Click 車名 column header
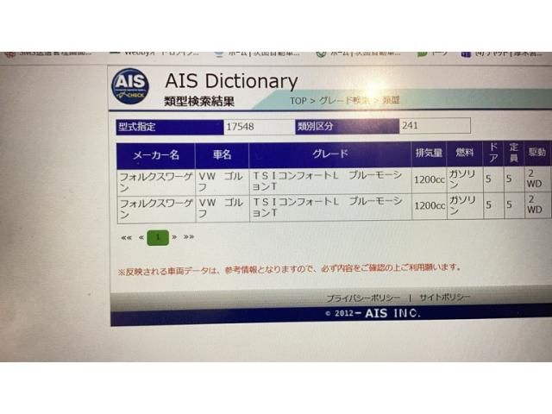 pos(223,155)
